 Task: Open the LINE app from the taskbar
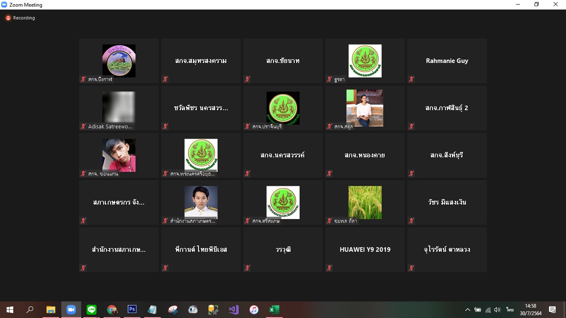[x=92, y=309]
